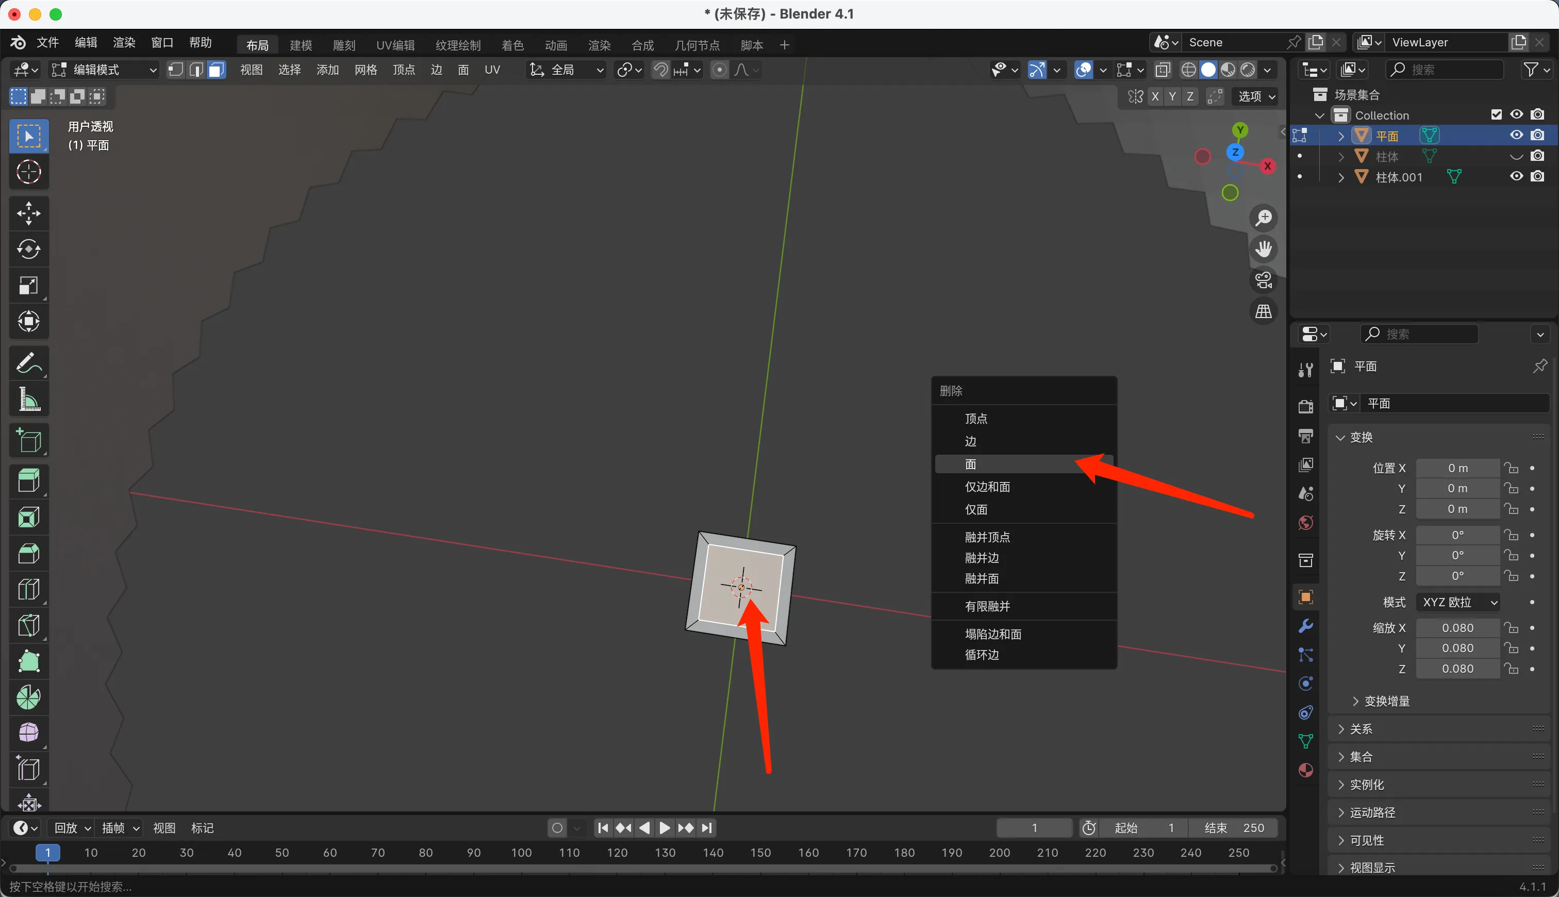Uncheck the Collection exclude checkbox
Viewport: 1559px width, 897px height.
pyautogui.click(x=1496, y=114)
